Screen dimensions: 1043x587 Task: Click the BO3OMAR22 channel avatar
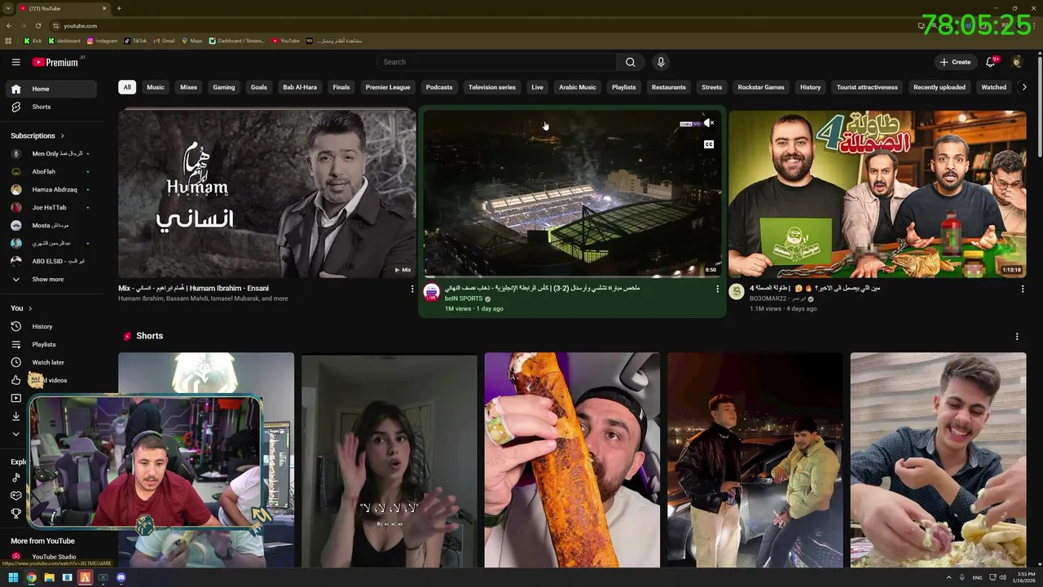click(737, 292)
